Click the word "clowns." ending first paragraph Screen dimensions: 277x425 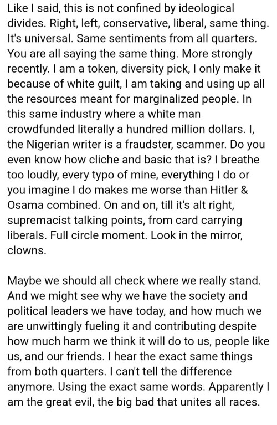click(x=27, y=250)
